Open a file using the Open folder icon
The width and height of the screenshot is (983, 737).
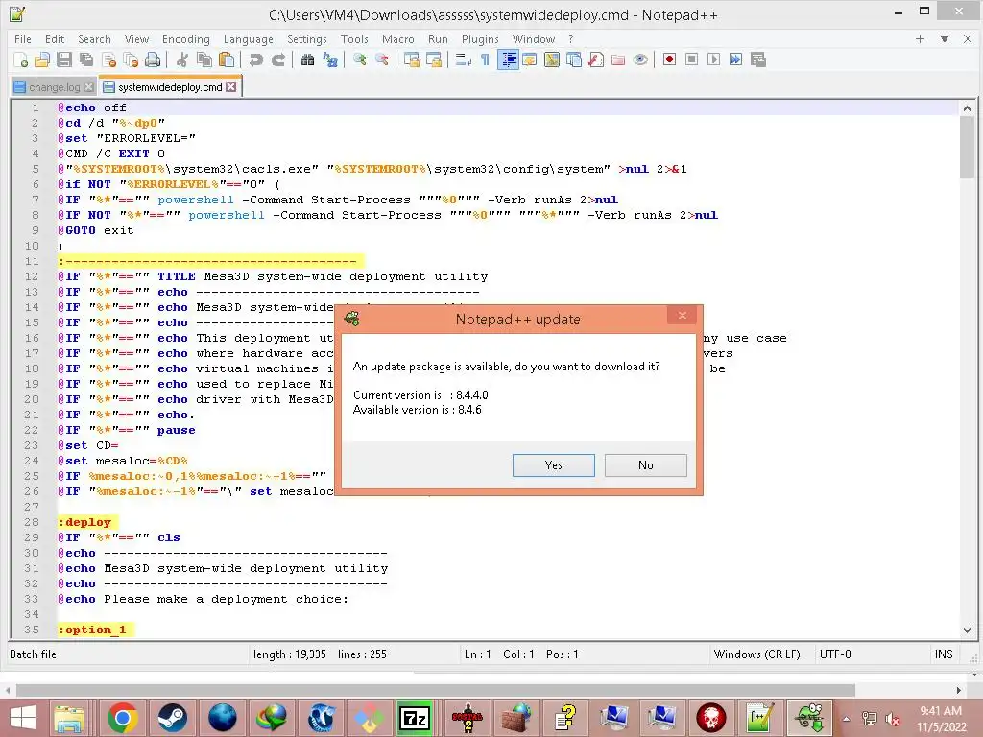coord(42,59)
